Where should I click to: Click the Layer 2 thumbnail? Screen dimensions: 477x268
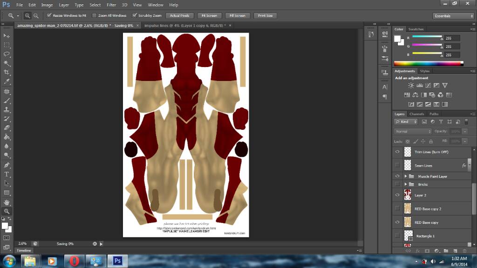pyautogui.click(x=407, y=195)
